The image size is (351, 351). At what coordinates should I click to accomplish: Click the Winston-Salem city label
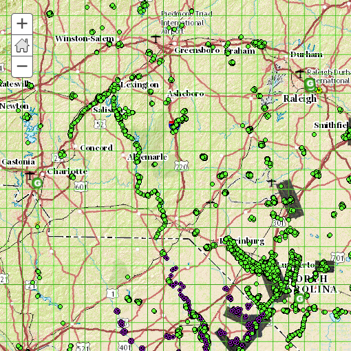[85, 39]
